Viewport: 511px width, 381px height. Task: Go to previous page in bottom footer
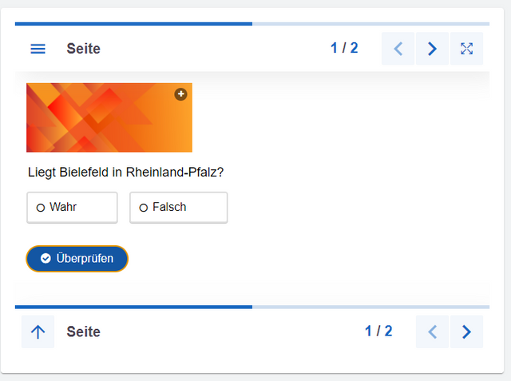point(432,331)
